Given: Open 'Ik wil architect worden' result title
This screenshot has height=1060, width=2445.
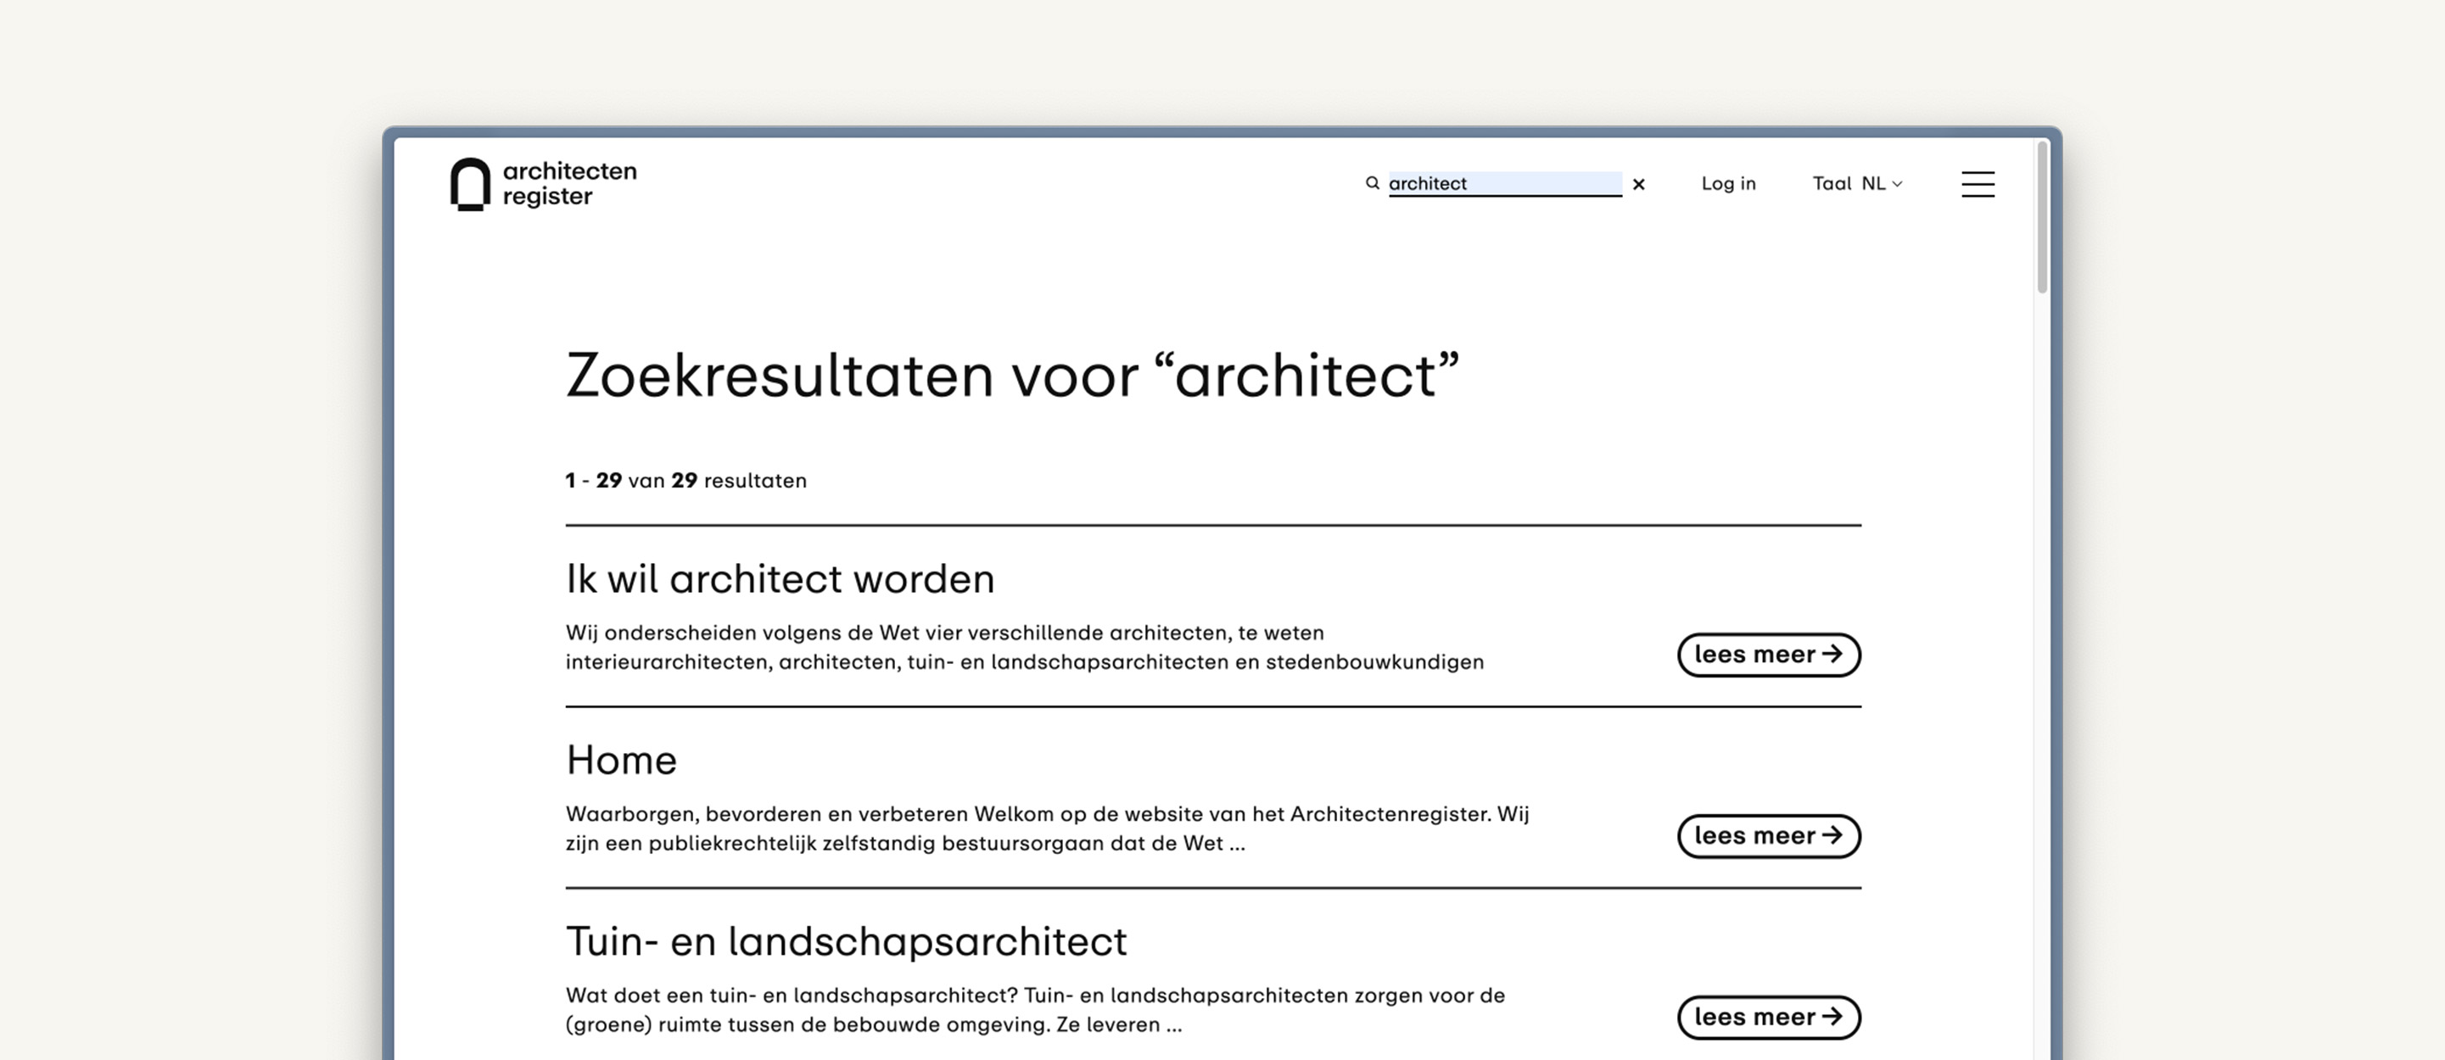Looking at the screenshot, I should point(780,579).
